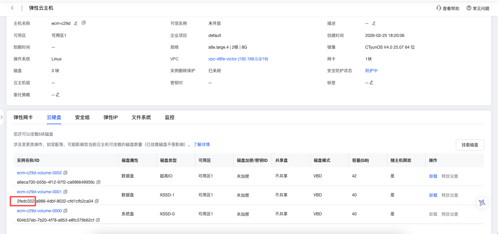Click the 挂载磁盘 button

(470, 145)
